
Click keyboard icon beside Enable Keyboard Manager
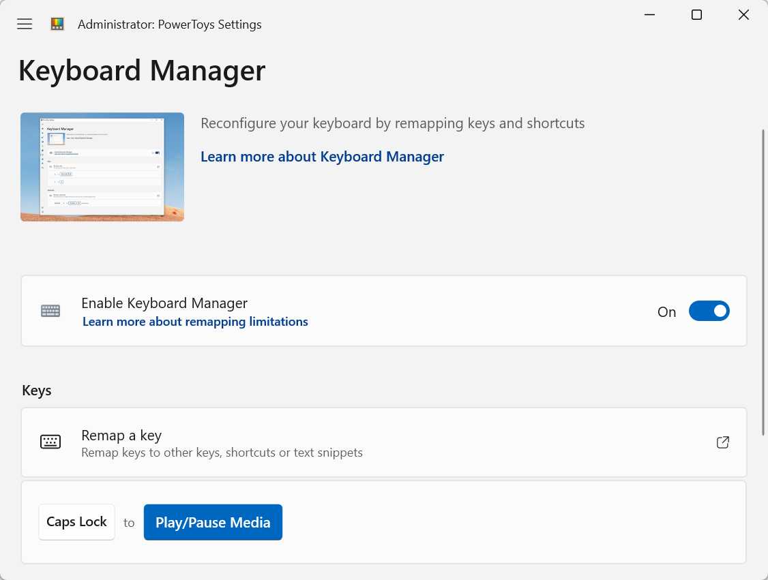(50, 311)
